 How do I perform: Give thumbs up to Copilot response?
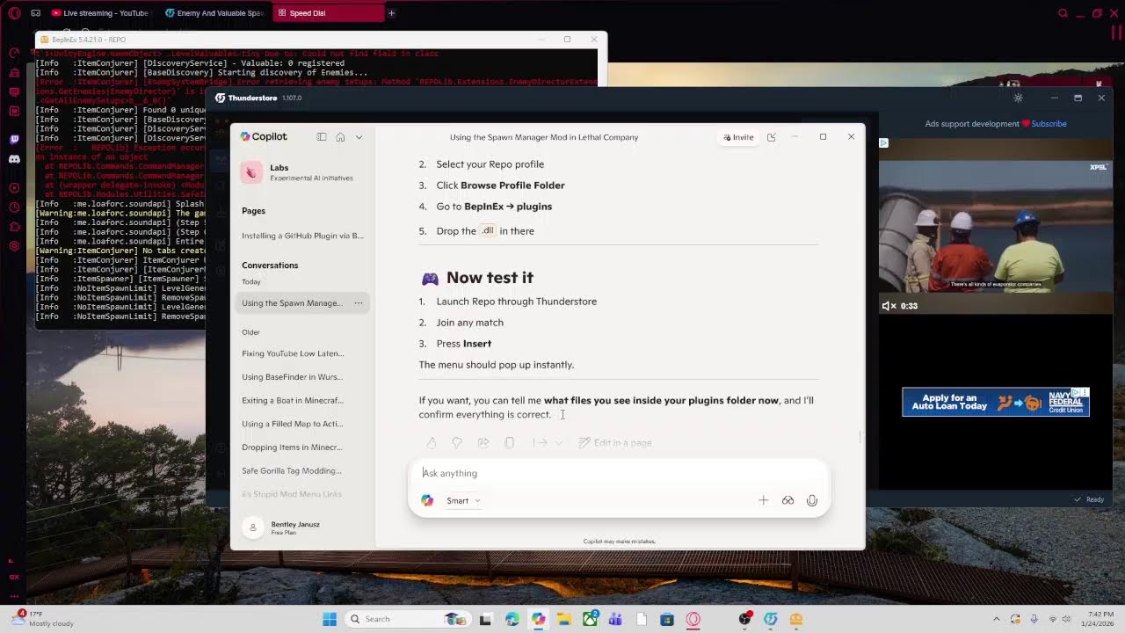click(x=432, y=443)
